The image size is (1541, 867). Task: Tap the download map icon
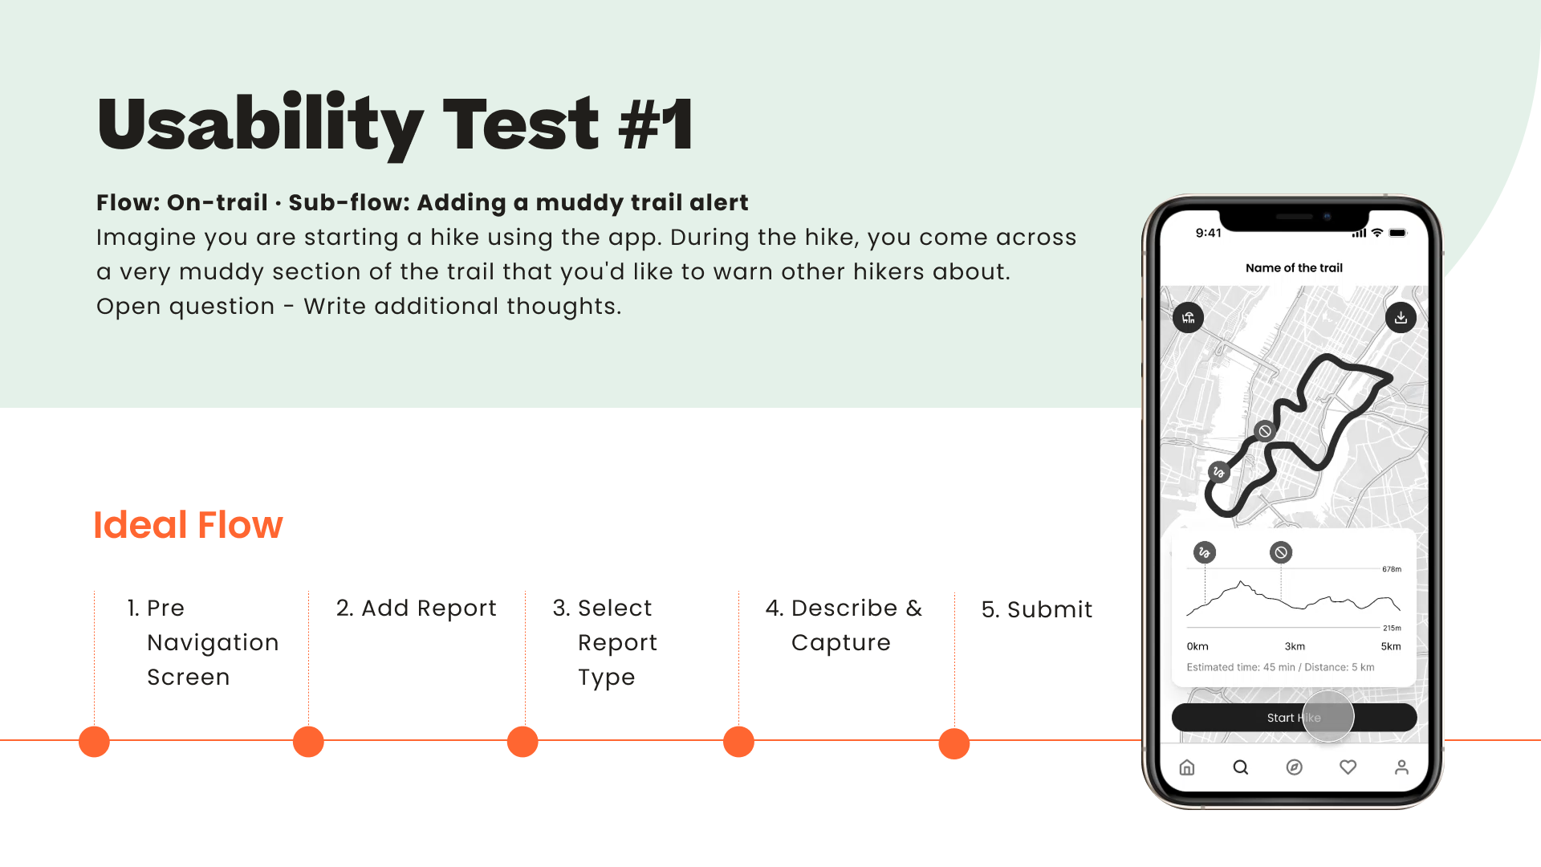point(1401,318)
